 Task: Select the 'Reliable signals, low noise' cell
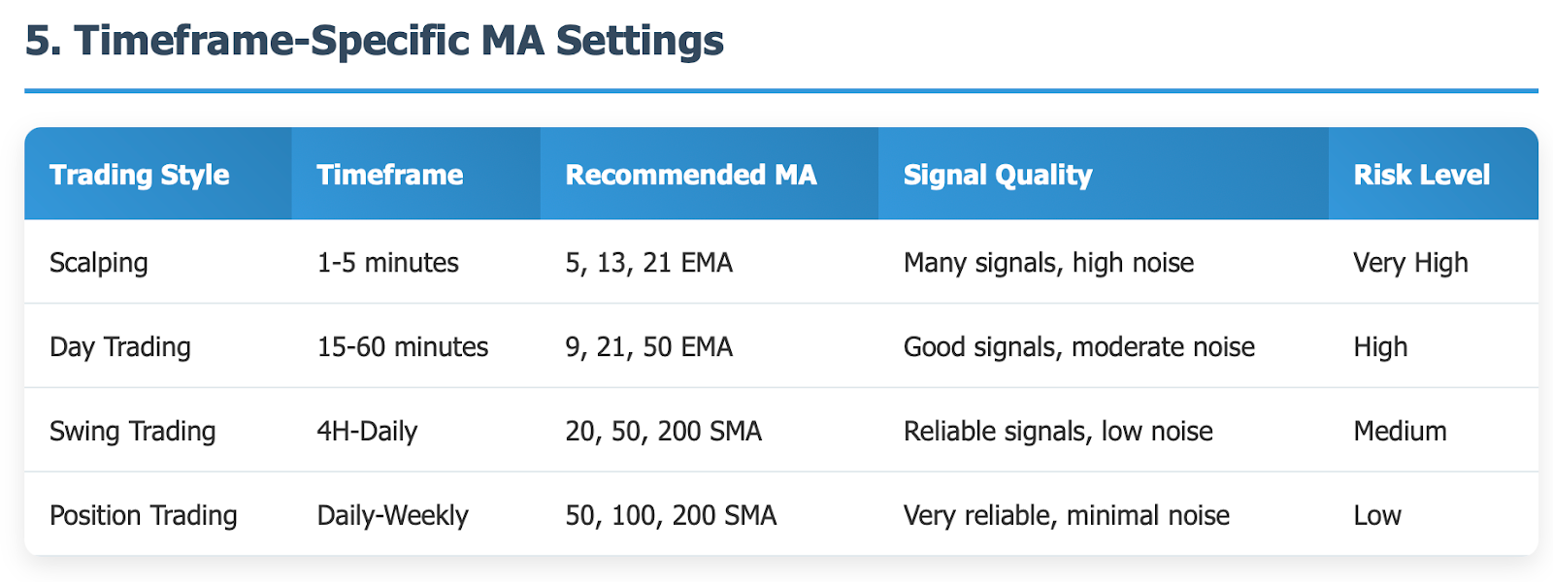tap(1058, 432)
